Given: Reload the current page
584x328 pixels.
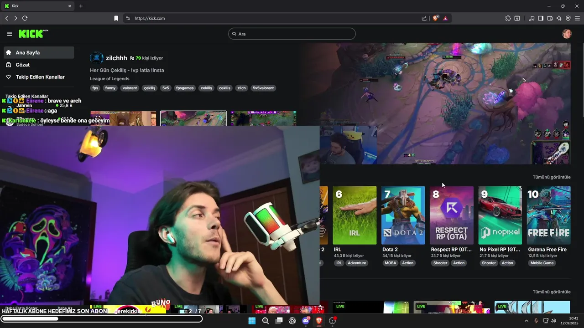Looking at the screenshot, I should coord(25,18).
